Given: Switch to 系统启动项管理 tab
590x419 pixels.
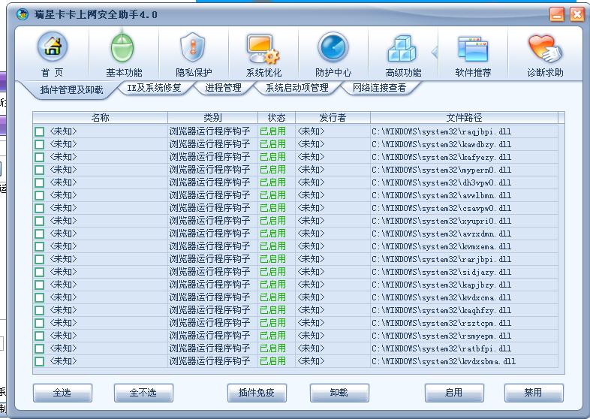Looking at the screenshot, I should (297, 88).
